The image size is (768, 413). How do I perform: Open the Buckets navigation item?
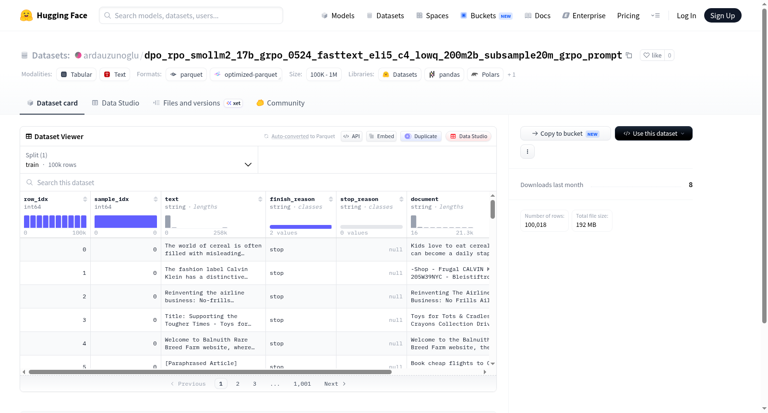pos(486,15)
